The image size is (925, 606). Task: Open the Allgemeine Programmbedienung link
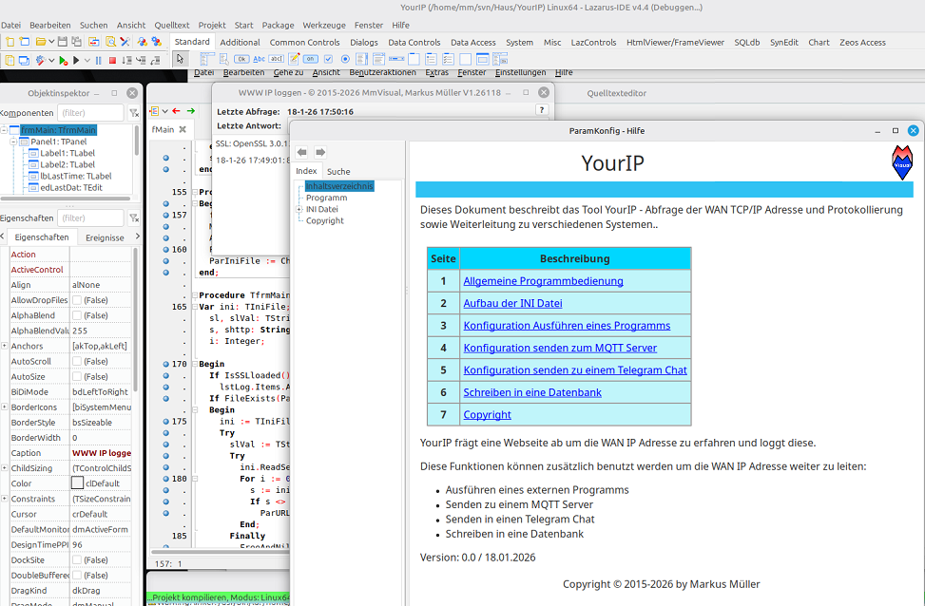(x=543, y=281)
